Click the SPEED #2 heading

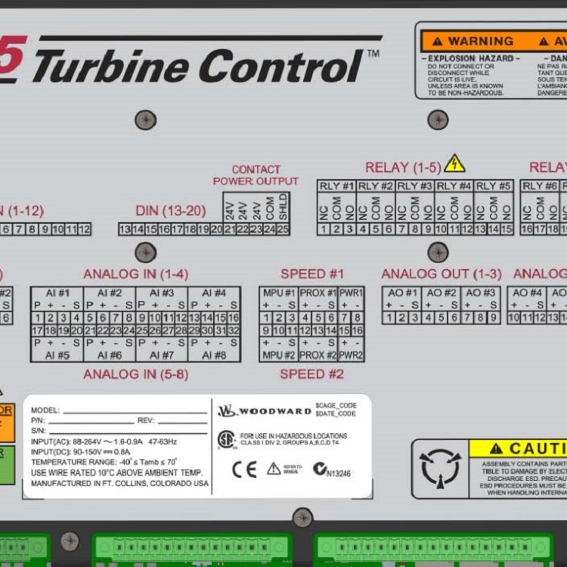point(311,374)
